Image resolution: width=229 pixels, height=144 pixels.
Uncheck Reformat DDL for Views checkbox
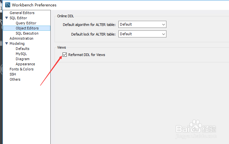64,55
